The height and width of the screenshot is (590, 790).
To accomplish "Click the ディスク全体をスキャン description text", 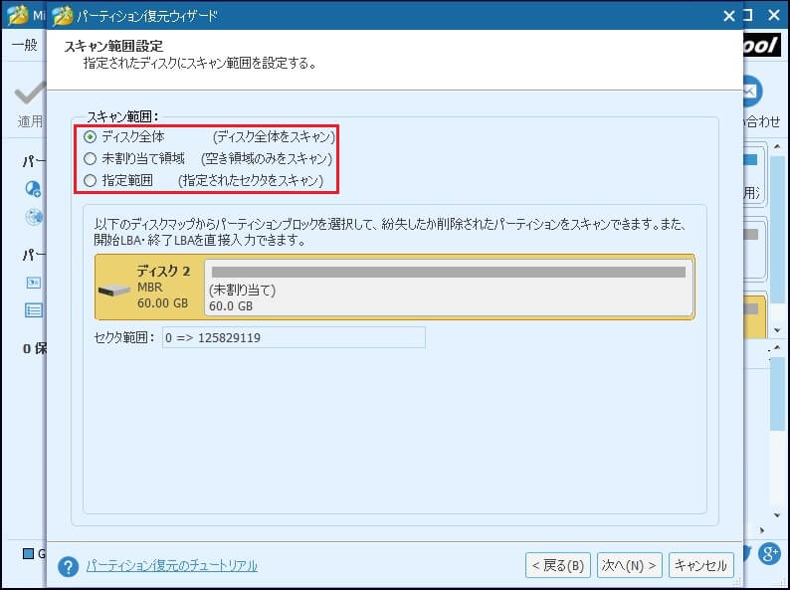I will [x=274, y=137].
